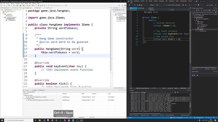Select HangGame.java in Package Explorer
Image resolution: width=218 pixels, height=122 pixels.
click(x=11, y=19)
